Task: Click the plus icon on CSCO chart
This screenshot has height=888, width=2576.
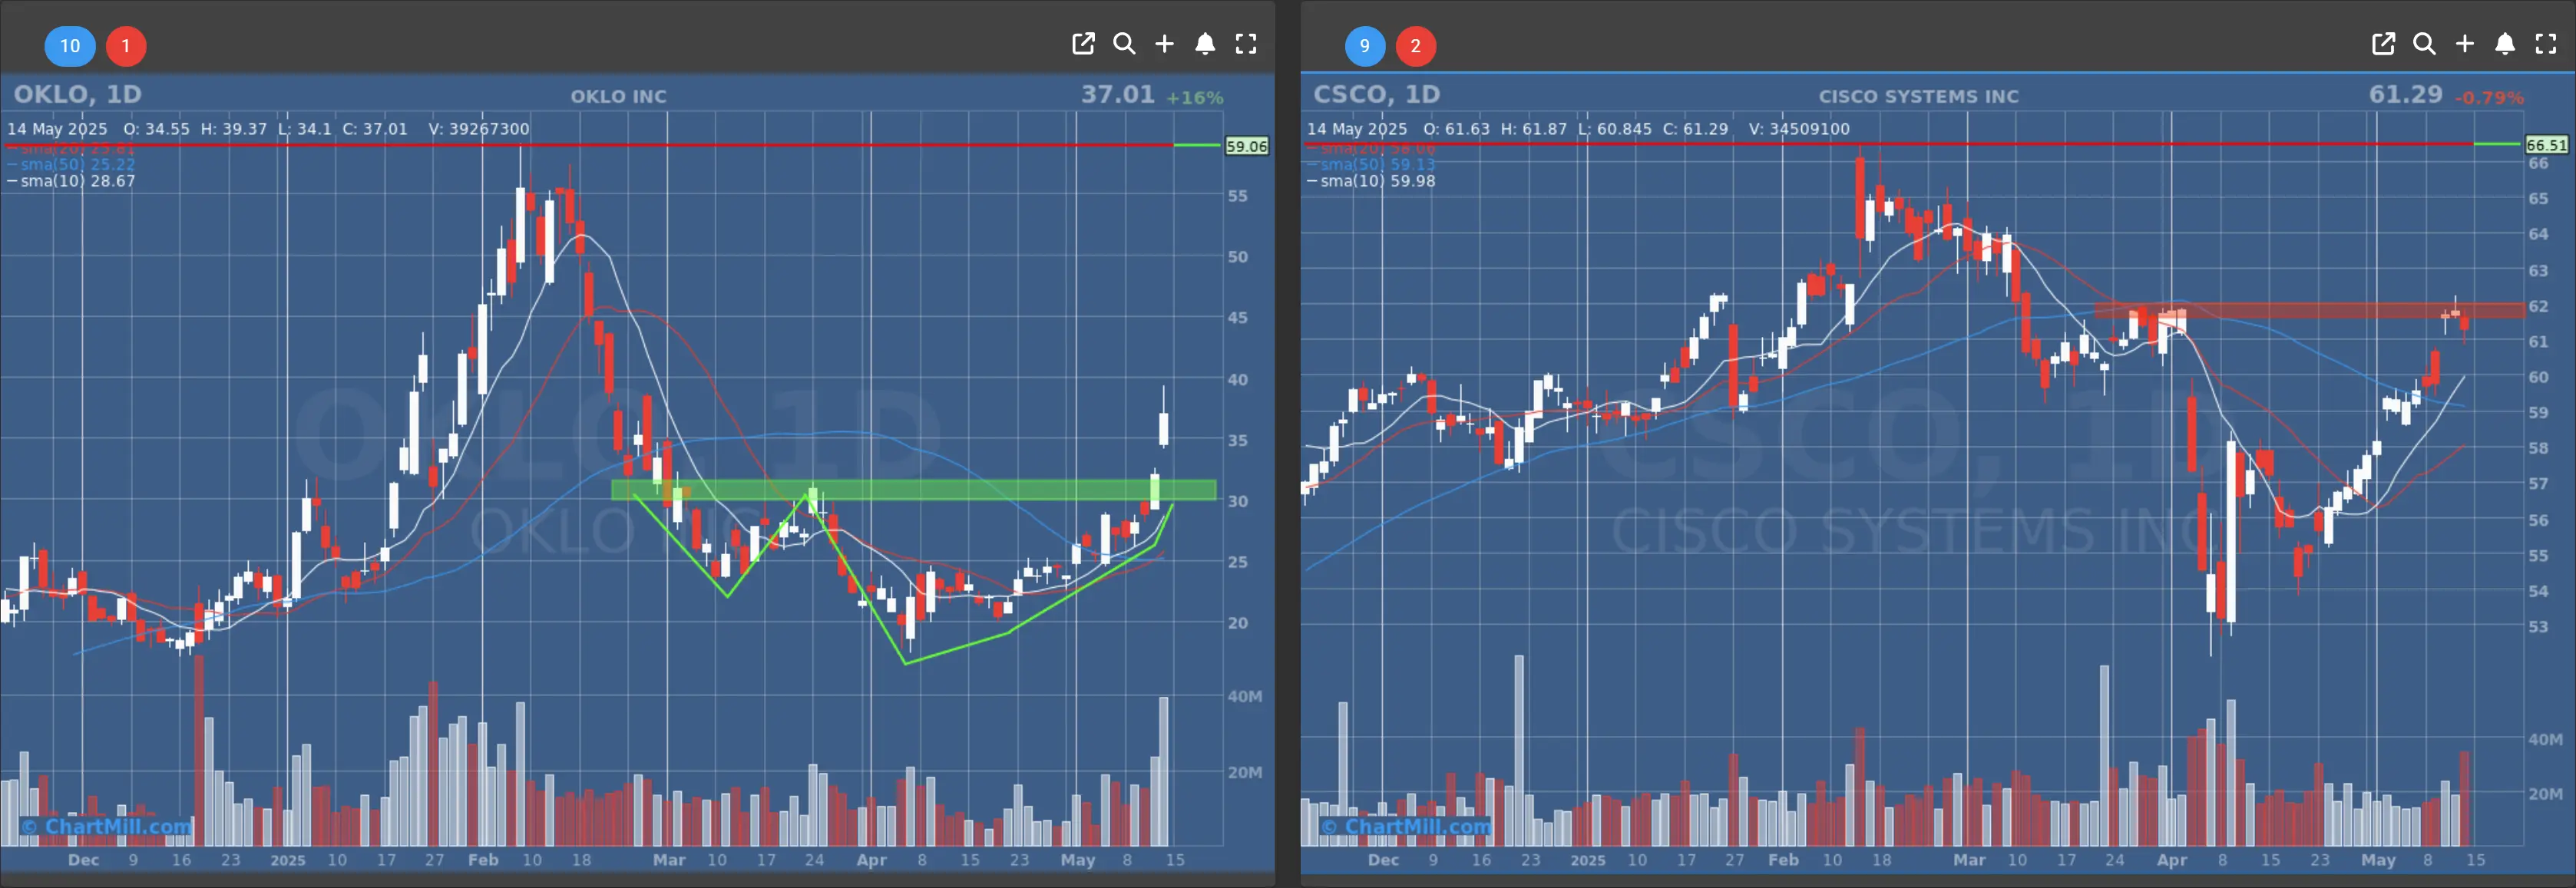Action: coord(2465,44)
